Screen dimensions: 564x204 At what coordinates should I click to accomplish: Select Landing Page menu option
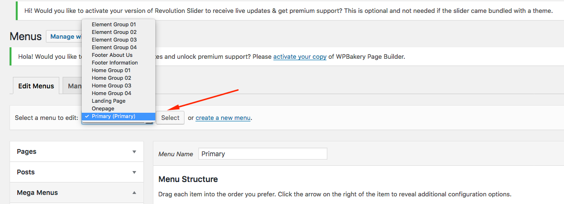119,101
